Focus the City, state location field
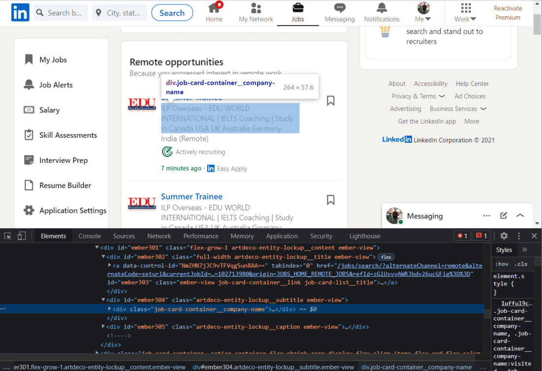The height and width of the screenshot is (371, 542). [x=120, y=13]
